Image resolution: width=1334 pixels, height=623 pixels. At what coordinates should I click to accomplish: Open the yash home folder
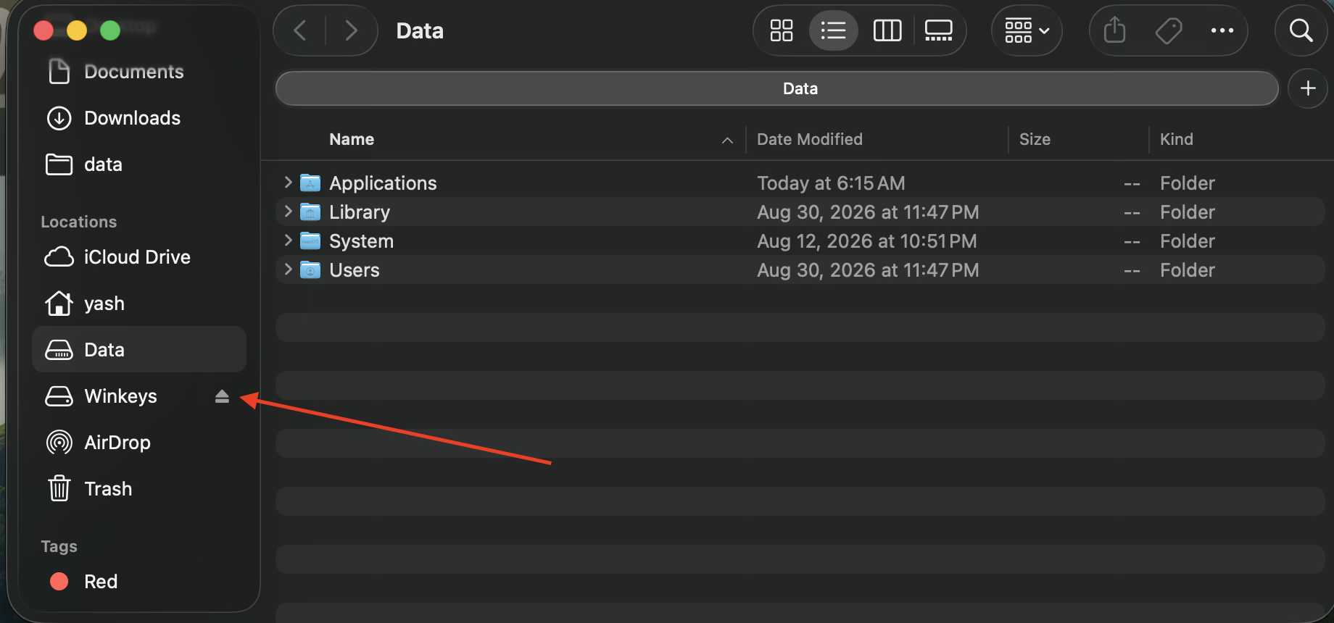138,304
